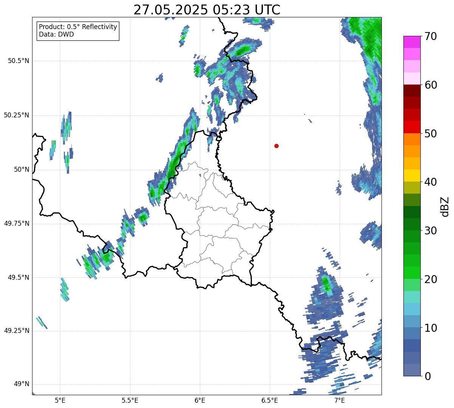Click the "5°E" longitude label
Screen dimensions: 454x408
coord(60,400)
